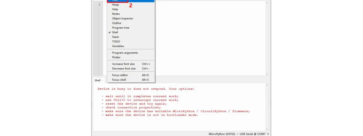Click 'not in bootloader mode' line
Viewport: 363px width, 136px height.
(x=150, y=115)
